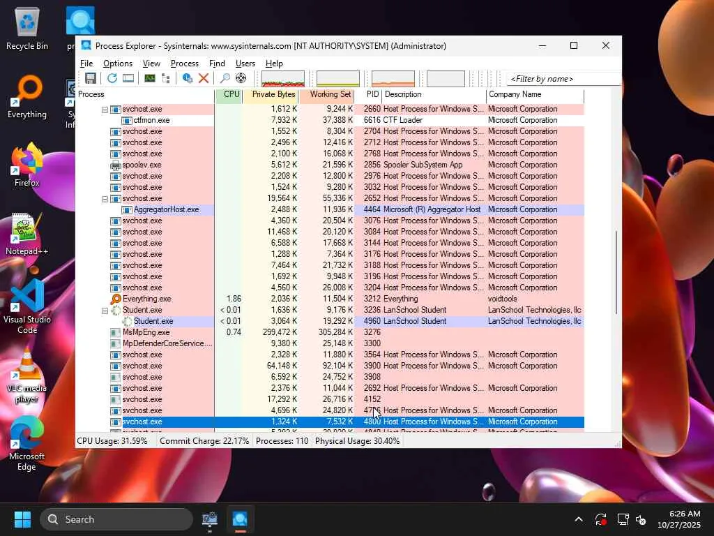The image size is (714, 536).
Task: Sort by the PID column header
Action: (369, 94)
